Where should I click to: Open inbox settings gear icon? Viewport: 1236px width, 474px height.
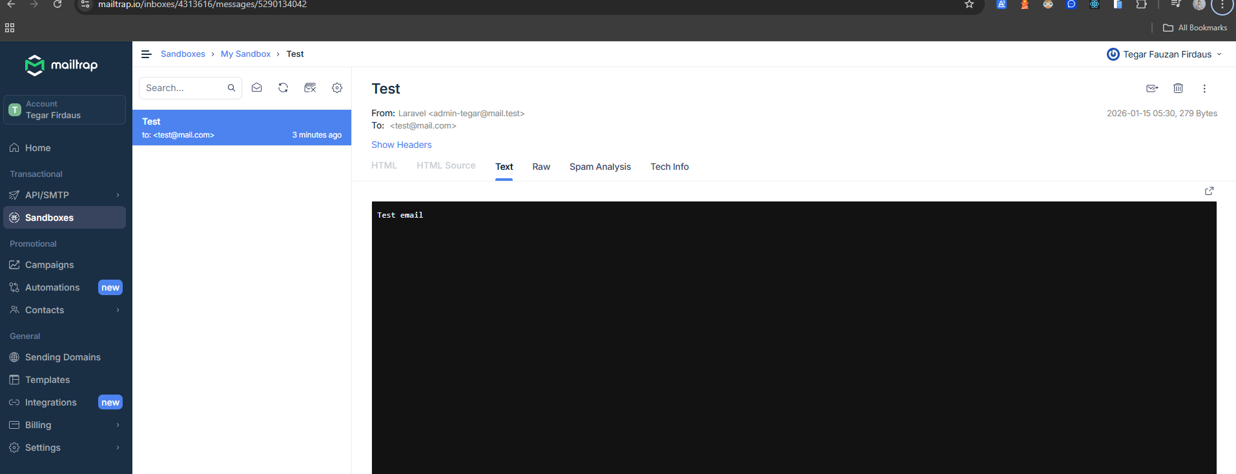click(337, 88)
